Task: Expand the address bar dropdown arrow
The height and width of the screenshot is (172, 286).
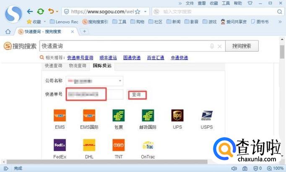Action: click(145, 12)
